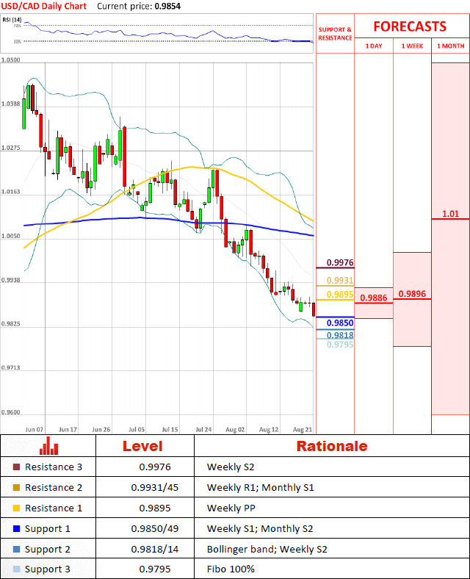The height and width of the screenshot is (579, 470).
Task: Click the rationale 'Weekly PP'
Action: coord(231,508)
